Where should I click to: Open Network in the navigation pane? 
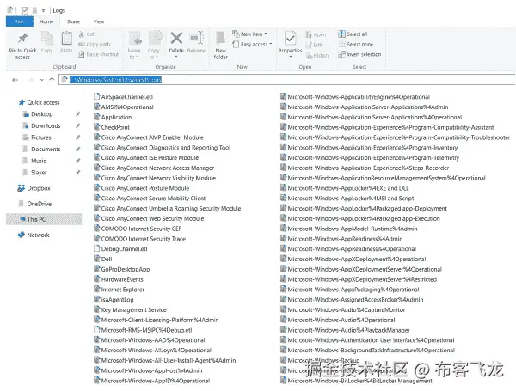pyautogui.click(x=34, y=235)
